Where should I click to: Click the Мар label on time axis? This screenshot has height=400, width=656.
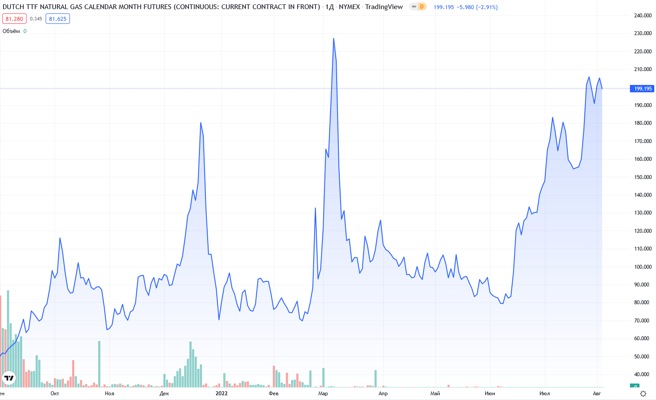(323, 393)
